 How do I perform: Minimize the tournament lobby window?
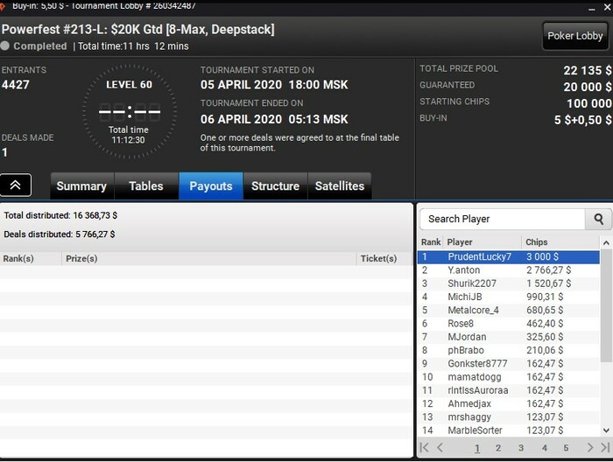coord(591,7)
